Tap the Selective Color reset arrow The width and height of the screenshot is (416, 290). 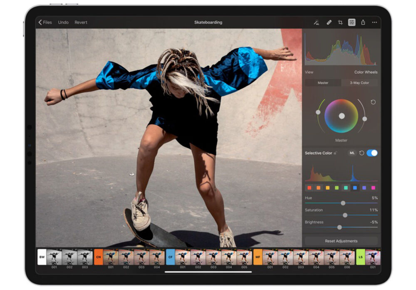[x=361, y=153]
